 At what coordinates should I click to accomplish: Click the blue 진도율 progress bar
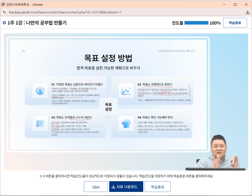pyautogui.click(x=196, y=23)
